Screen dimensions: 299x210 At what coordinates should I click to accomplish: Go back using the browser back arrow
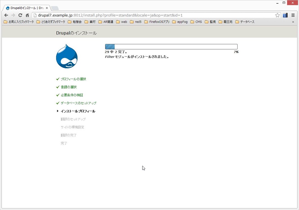(6, 15)
